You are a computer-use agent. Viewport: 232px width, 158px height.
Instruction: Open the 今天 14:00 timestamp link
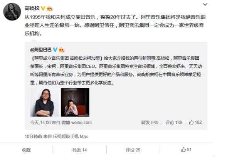click(x=40, y=123)
